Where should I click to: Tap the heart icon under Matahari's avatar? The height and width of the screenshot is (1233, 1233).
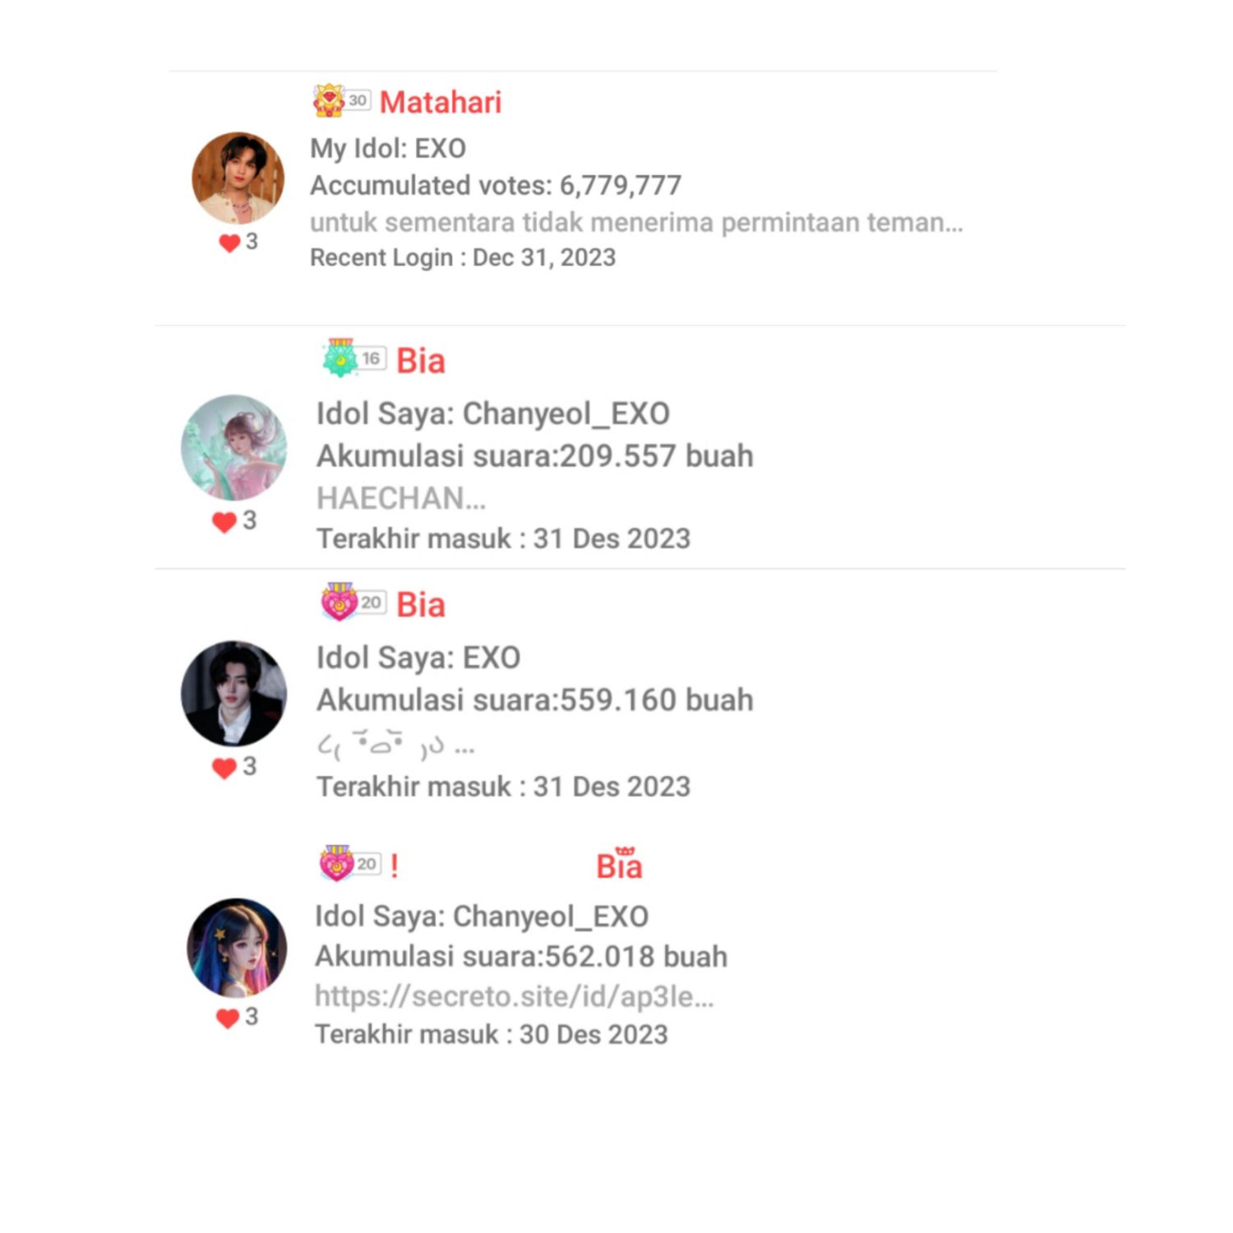[229, 242]
